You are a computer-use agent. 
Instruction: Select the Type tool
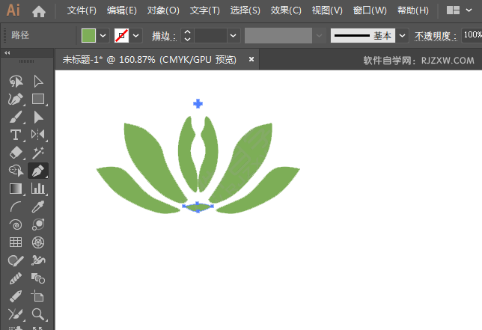click(x=16, y=135)
